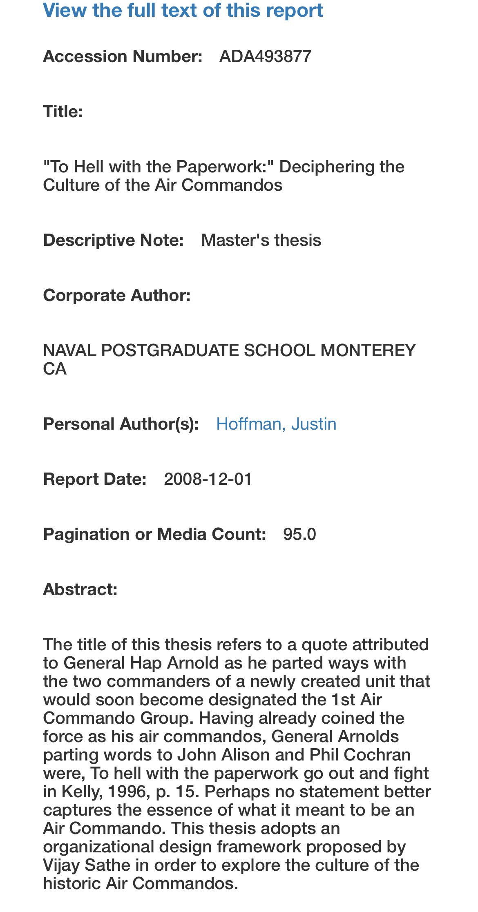Open the 'View the full text of this report' link
Image resolution: width=478 pixels, height=912 pixels.
183,10
